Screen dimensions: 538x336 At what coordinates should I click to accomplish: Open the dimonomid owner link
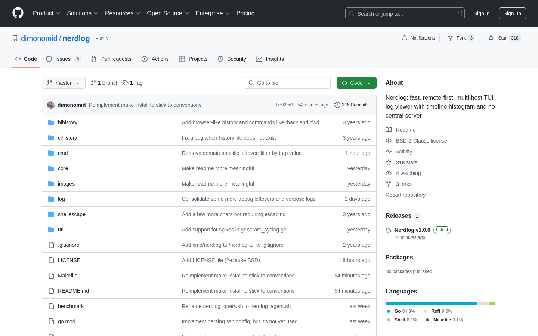(x=39, y=38)
